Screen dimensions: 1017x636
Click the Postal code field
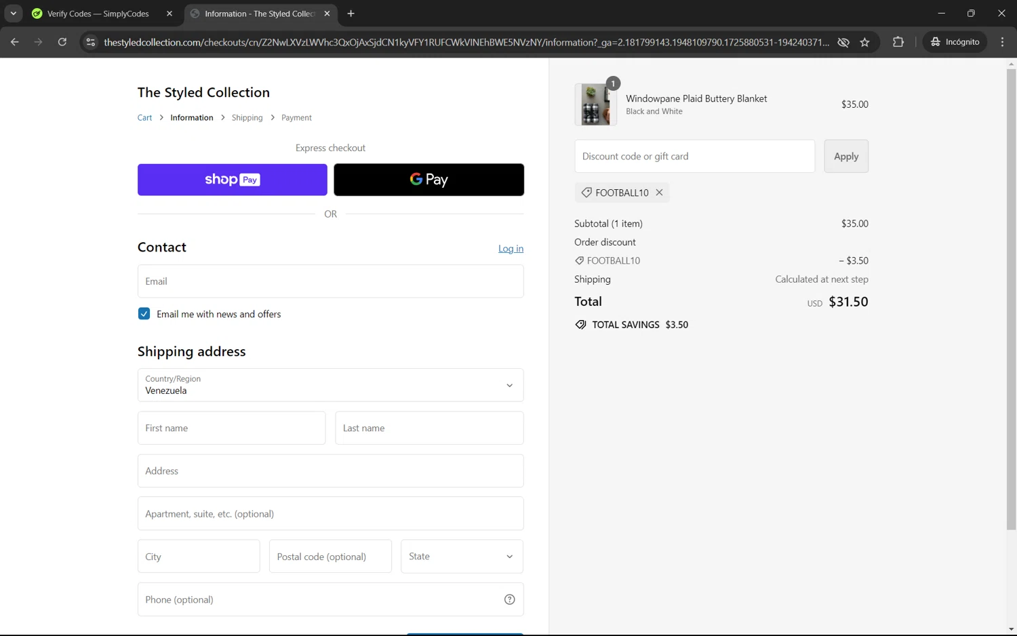(x=330, y=556)
